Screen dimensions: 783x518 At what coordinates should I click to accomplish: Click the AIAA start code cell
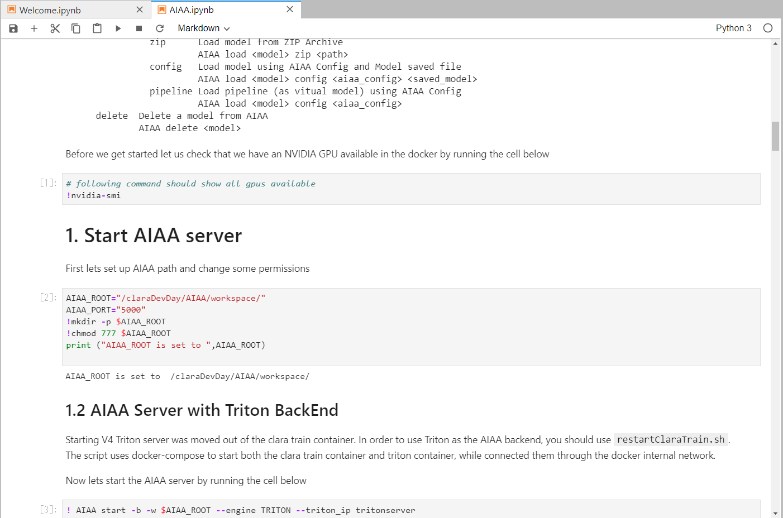point(411,510)
